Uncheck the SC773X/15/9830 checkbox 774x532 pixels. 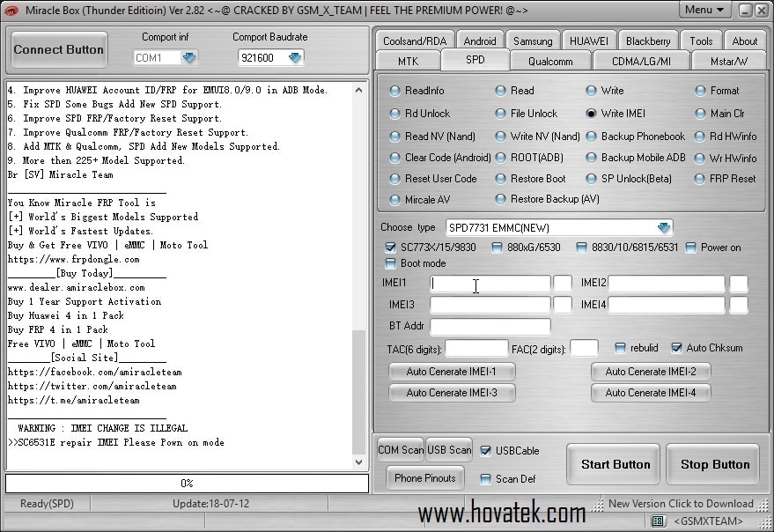[390, 248]
